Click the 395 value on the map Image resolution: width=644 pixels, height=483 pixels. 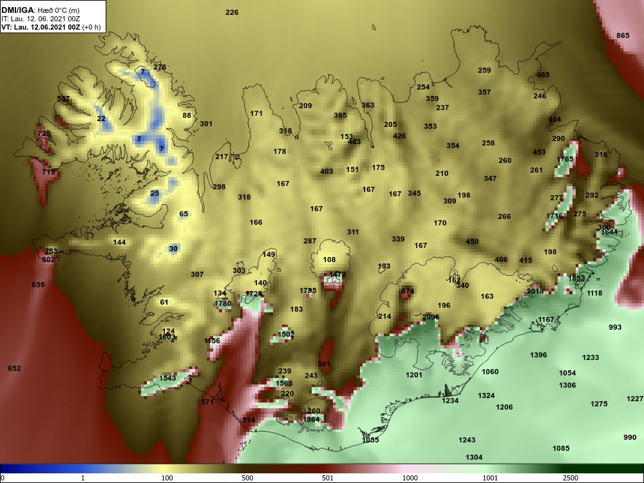(340, 115)
